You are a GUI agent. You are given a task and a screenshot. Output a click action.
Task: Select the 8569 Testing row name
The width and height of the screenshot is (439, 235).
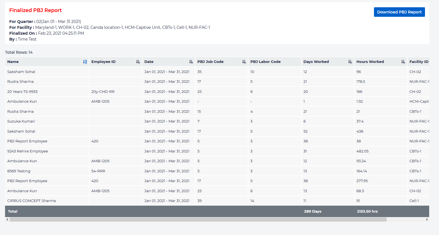point(19,171)
